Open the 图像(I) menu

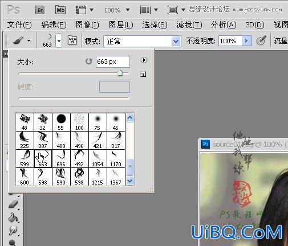pyautogui.click(x=87, y=25)
